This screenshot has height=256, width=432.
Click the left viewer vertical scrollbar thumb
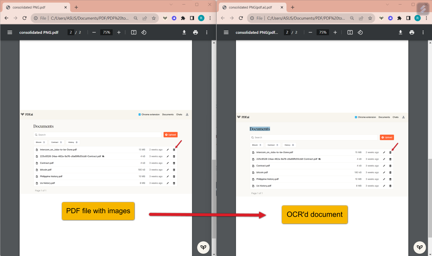coord(214,197)
